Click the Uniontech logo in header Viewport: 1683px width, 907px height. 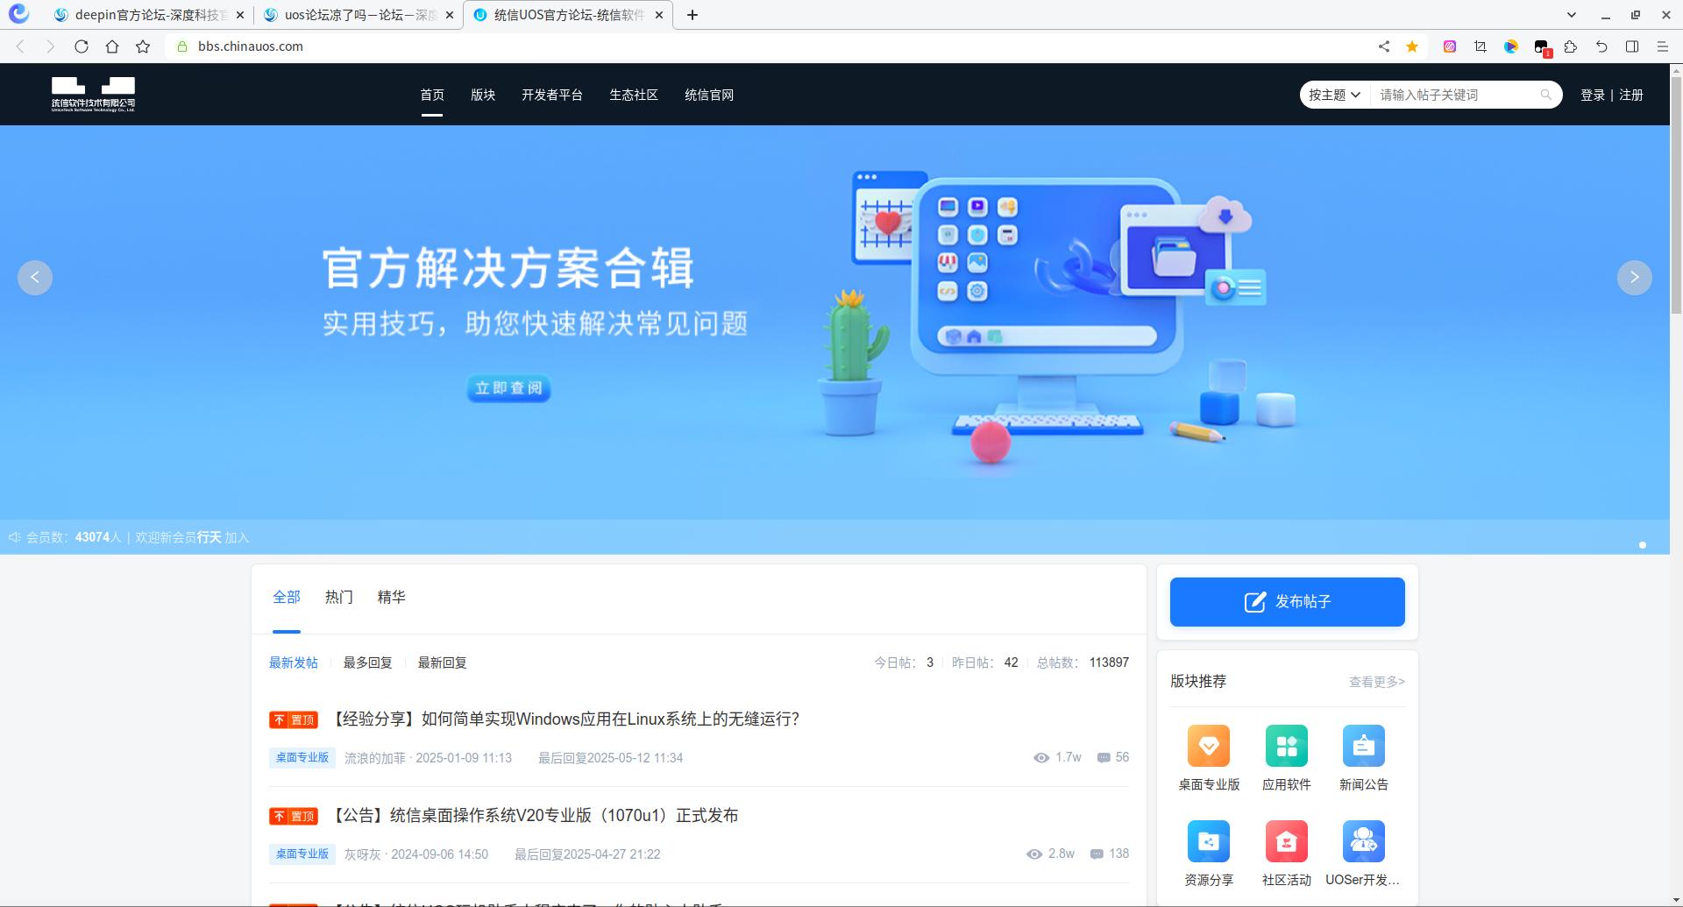tap(93, 94)
